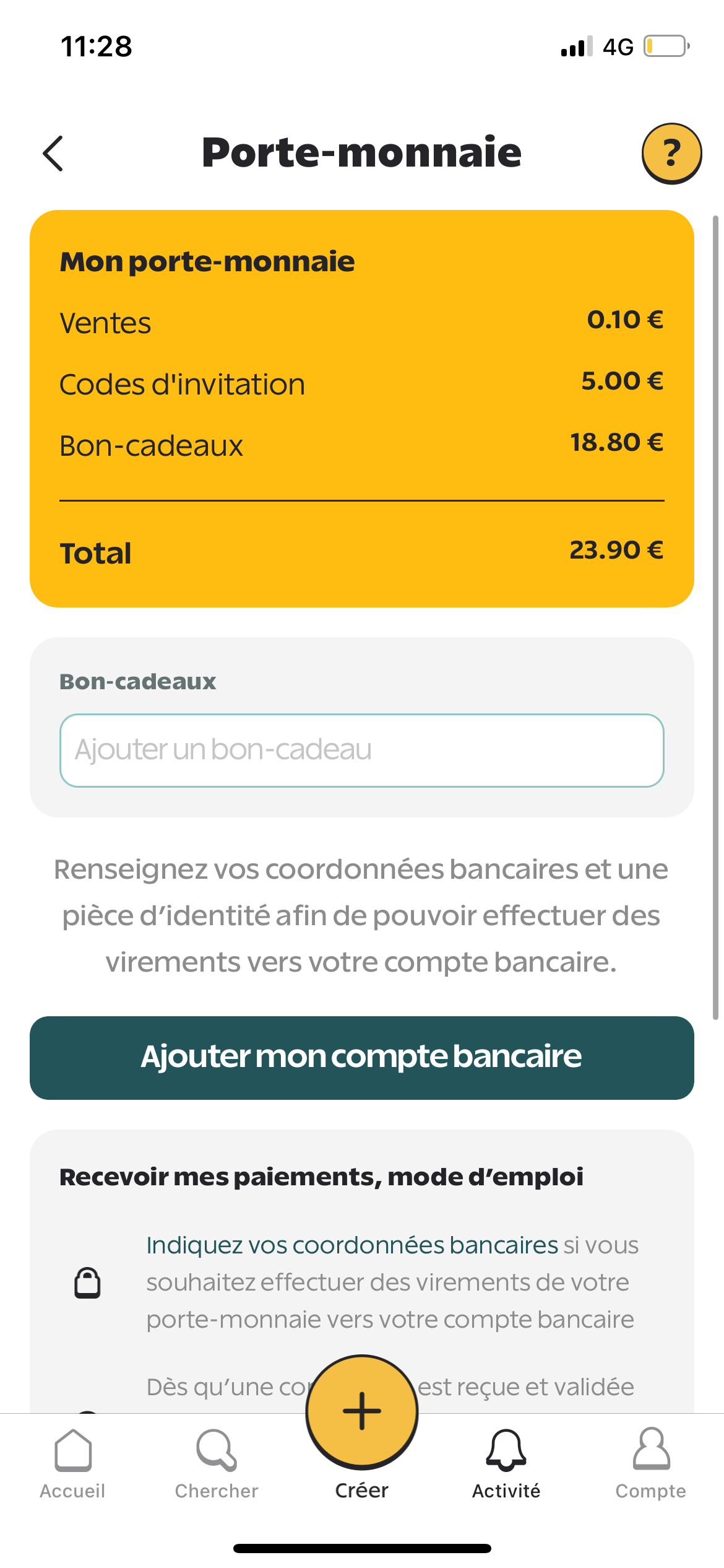Tap the Recevoir mes paiements heading

(x=321, y=1177)
